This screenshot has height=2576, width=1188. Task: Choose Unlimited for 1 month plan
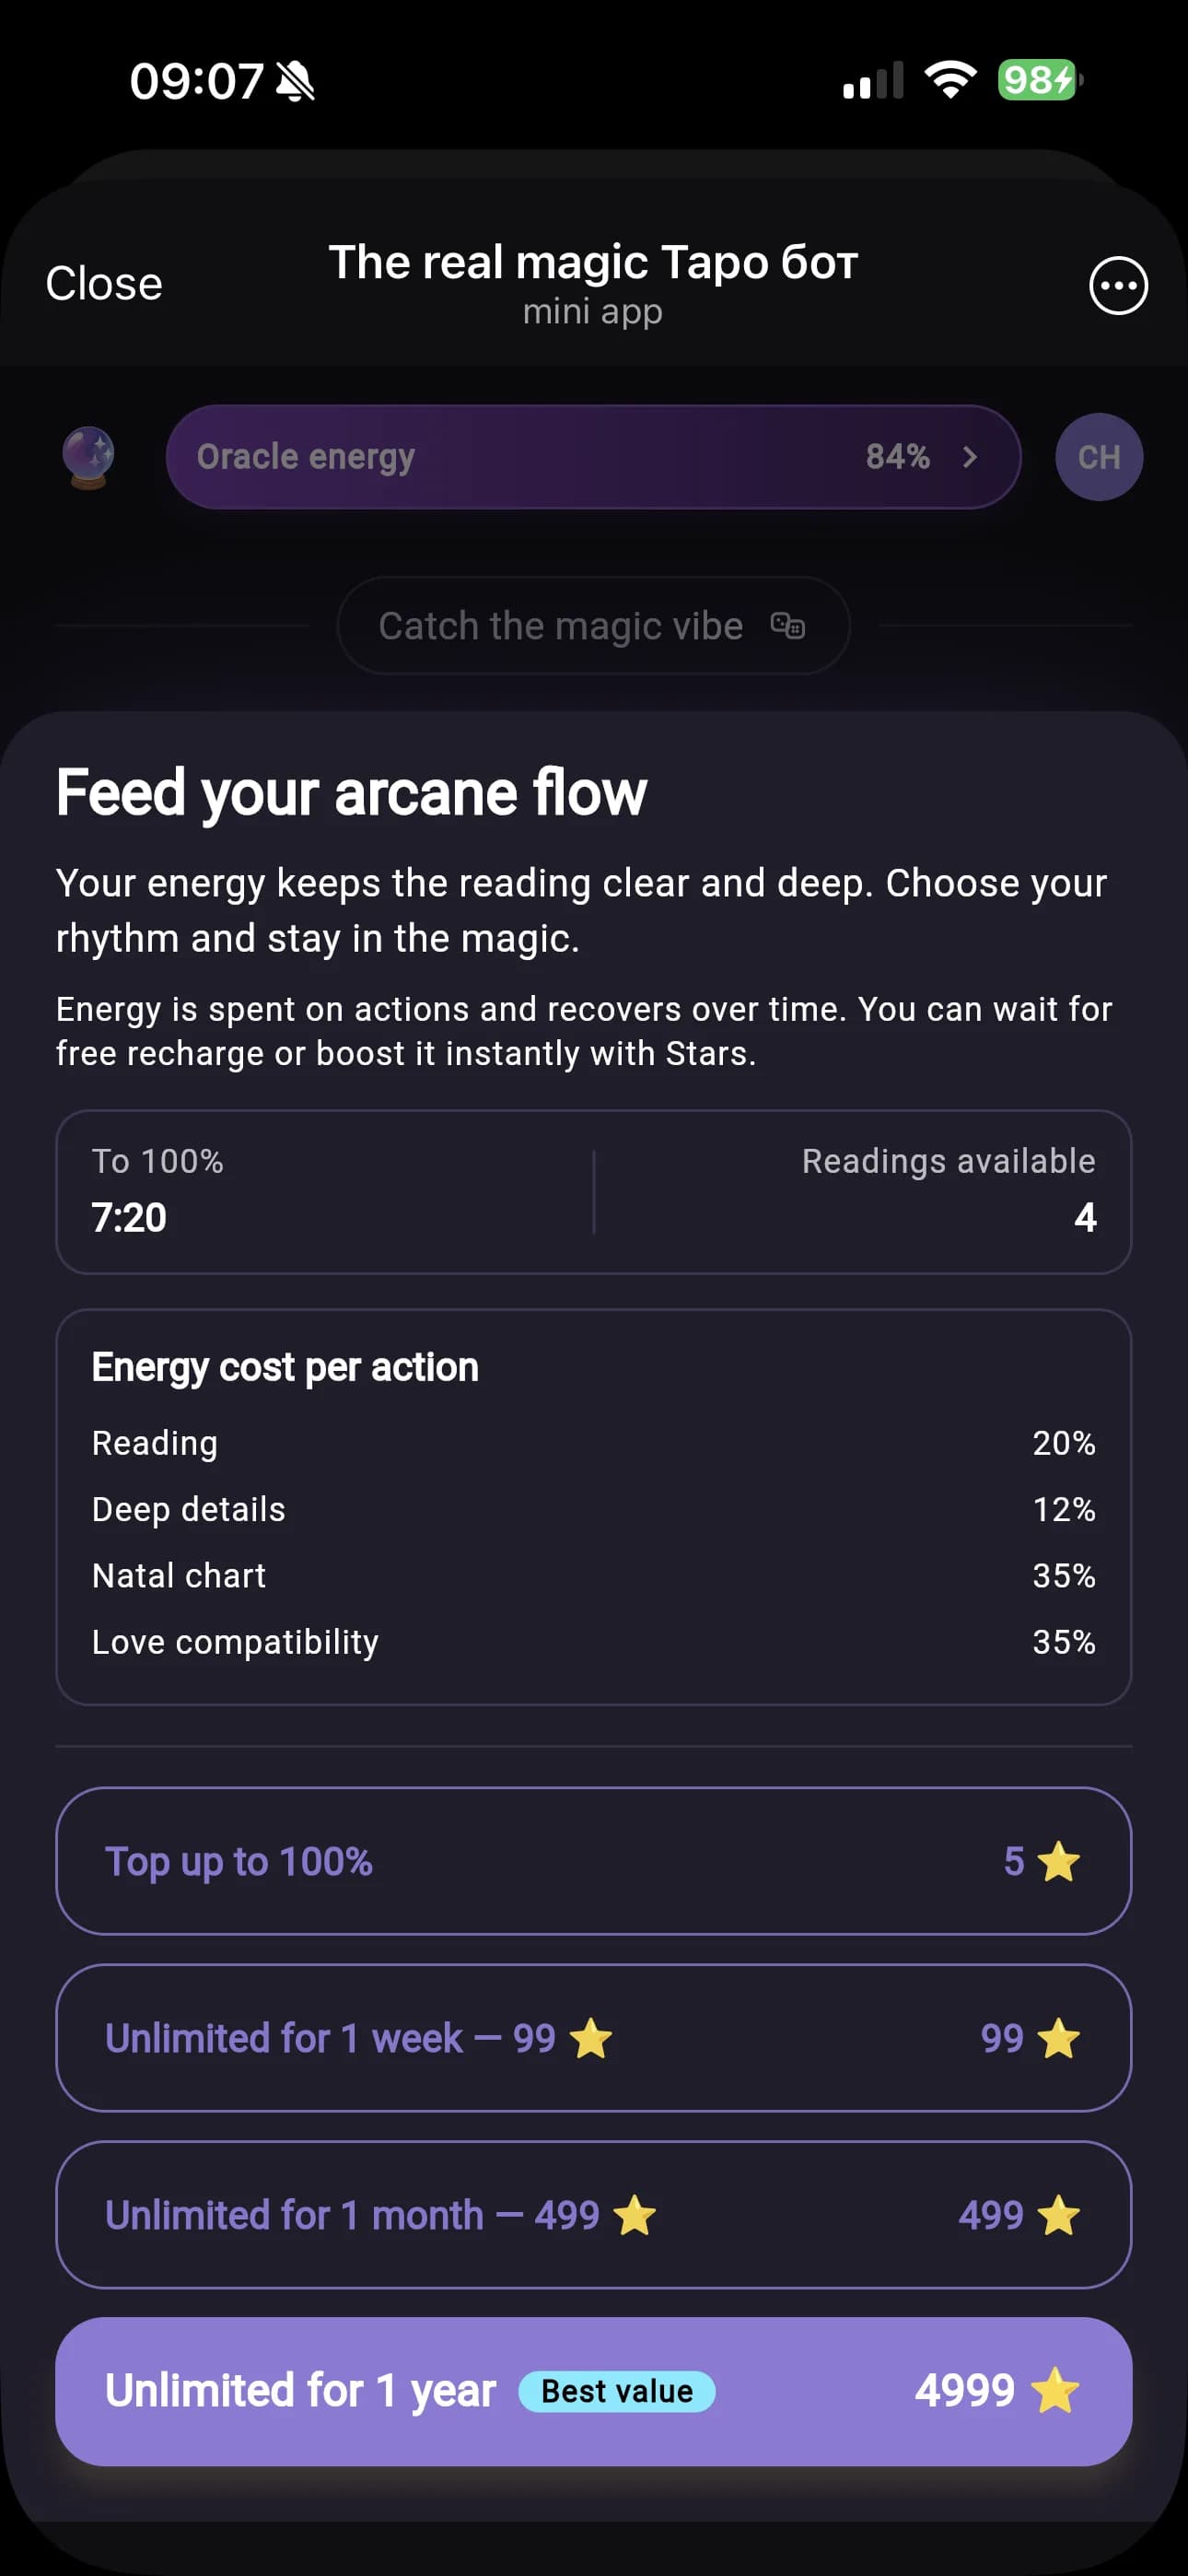click(592, 2215)
